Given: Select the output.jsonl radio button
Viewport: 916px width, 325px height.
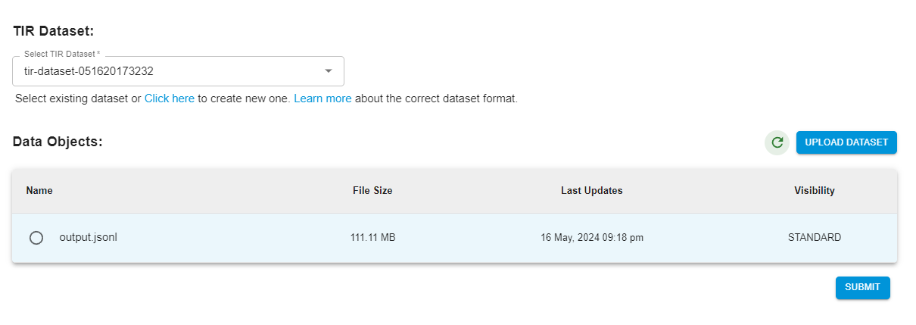Looking at the screenshot, I should coord(36,238).
